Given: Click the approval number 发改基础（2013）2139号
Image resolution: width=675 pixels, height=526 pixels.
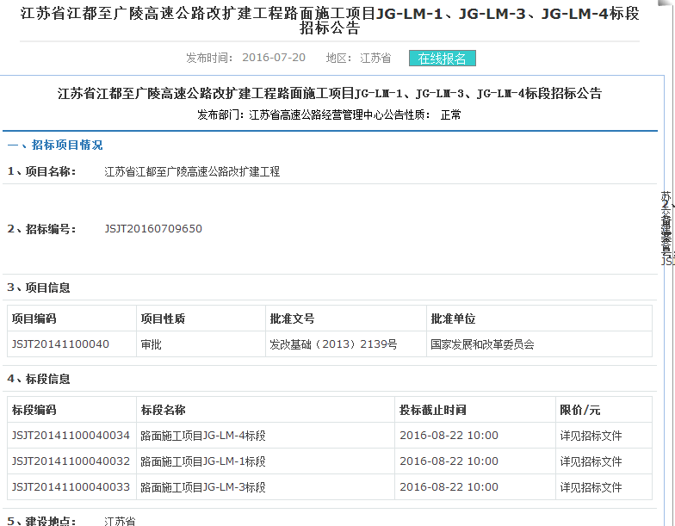Looking at the screenshot, I should click(x=333, y=344).
